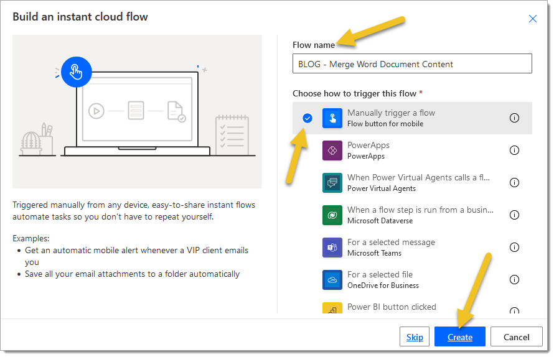Uncheck the Manually trigger a flow checkmark
554x357 pixels.
point(308,118)
